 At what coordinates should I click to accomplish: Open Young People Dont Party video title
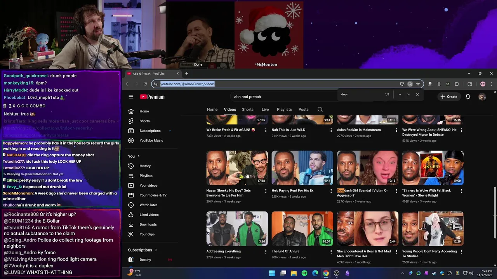click(429, 254)
